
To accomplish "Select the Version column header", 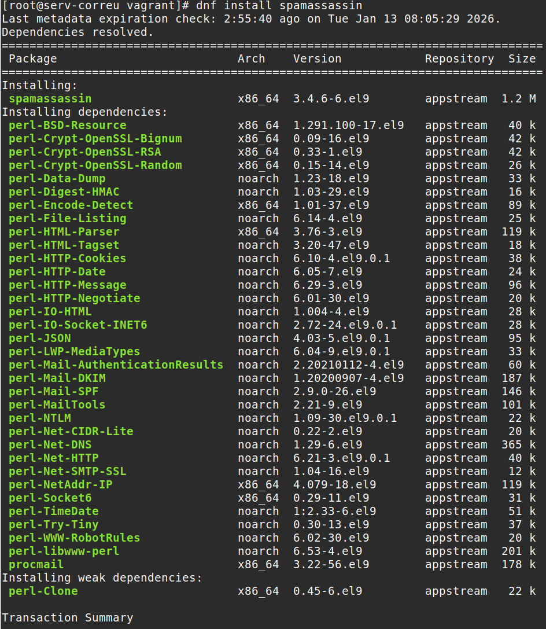I will click(317, 58).
